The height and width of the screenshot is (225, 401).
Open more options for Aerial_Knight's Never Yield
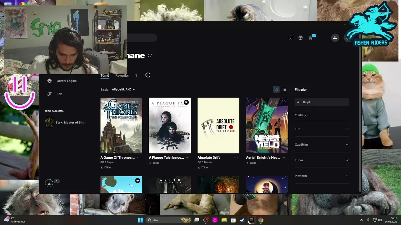(284, 158)
